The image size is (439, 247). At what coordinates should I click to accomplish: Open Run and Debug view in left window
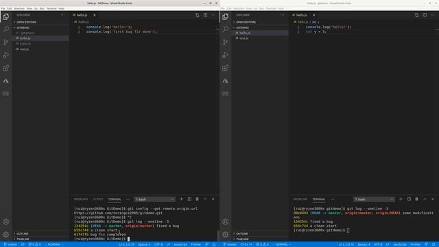click(6, 55)
